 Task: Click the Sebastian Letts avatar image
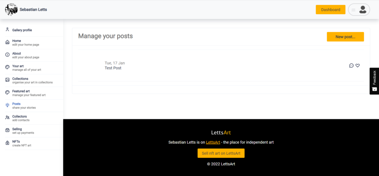coord(11,10)
